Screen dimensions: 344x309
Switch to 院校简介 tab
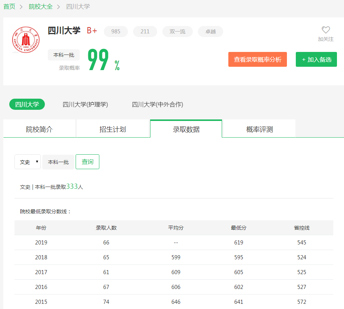(39, 129)
